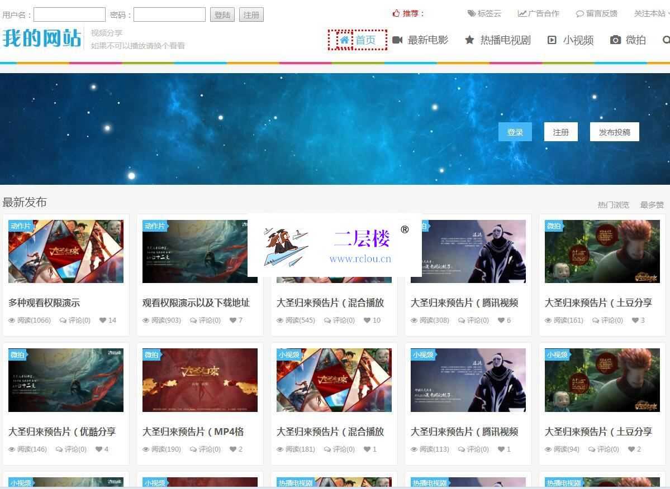Screen dimensions: 670x489
Task: Click the blue 登录 button on banner
Action: click(515, 132)
